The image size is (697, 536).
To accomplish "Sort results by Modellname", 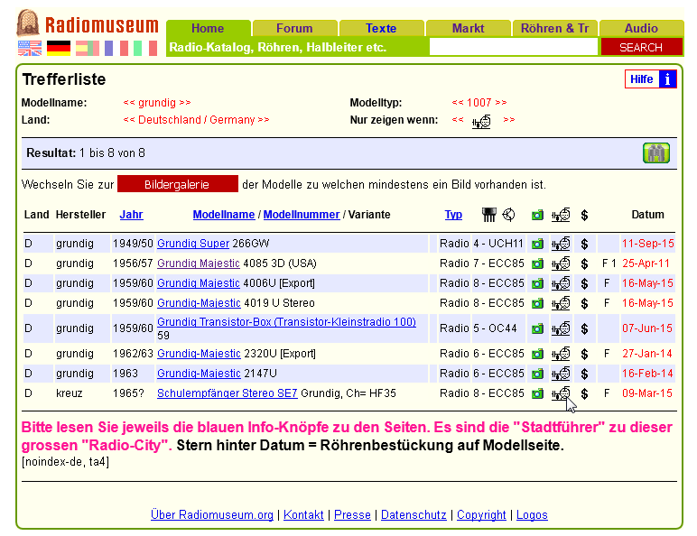I will (224, 215).
